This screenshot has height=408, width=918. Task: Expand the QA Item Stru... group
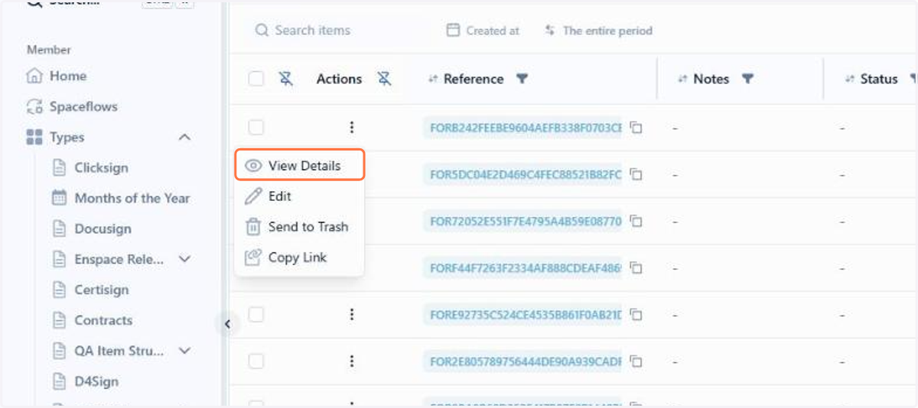point(184,351)
